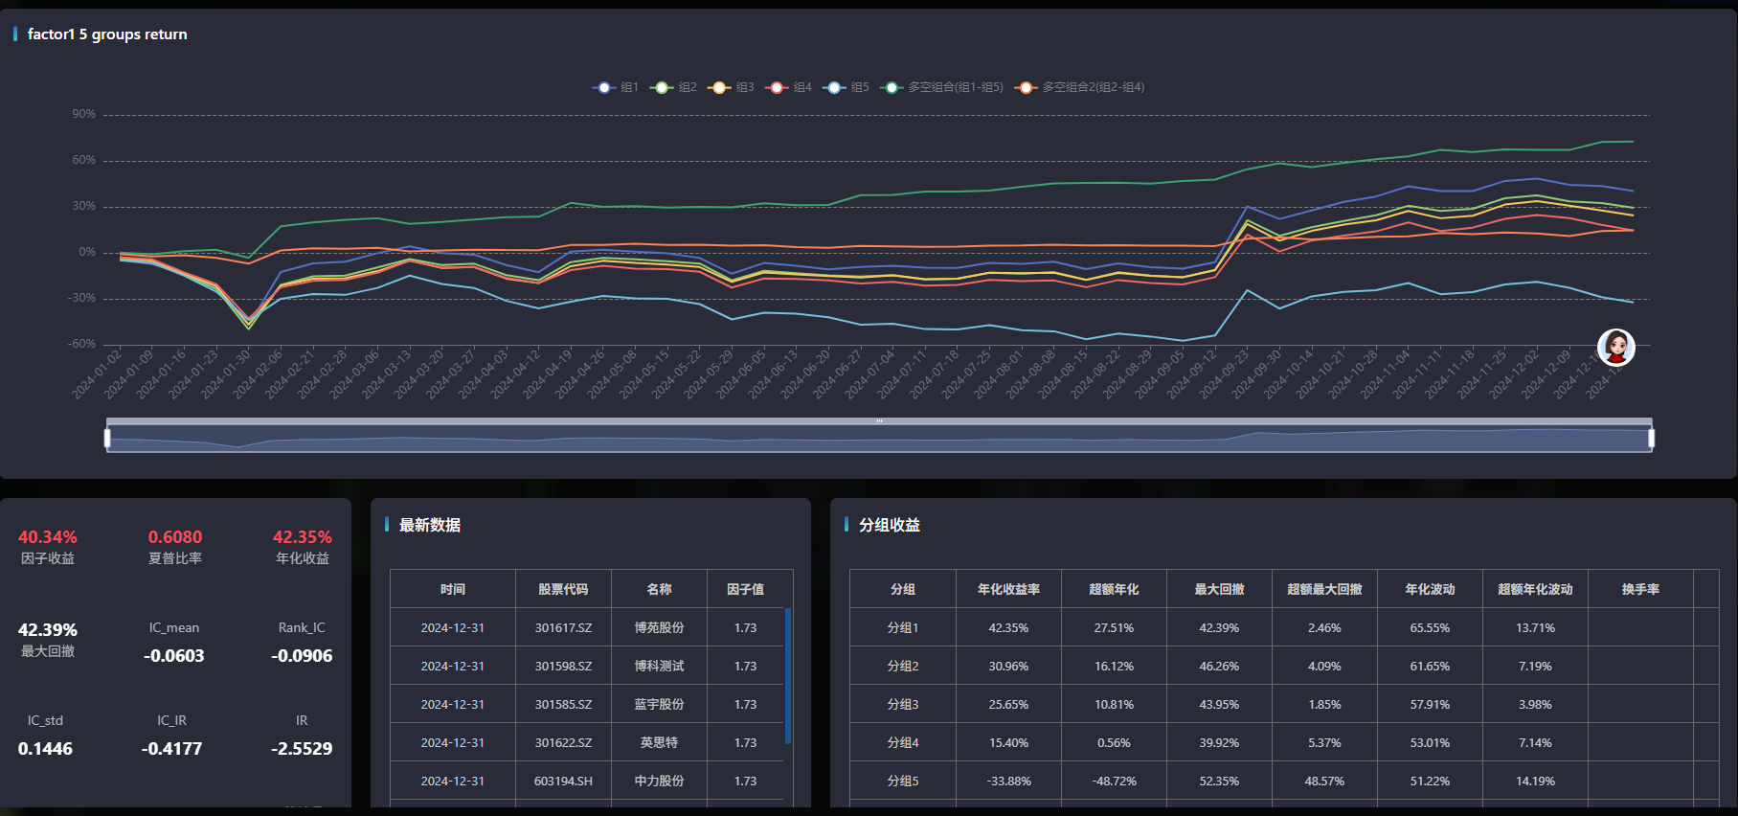Select the 603194.SH 中力股份 row
This screenshot has width=1738, height=816.
(x=586, y=781)
